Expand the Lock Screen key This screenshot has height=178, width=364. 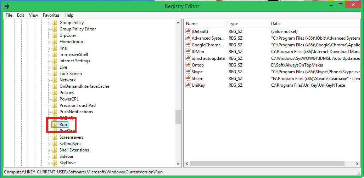click(49, 74)
